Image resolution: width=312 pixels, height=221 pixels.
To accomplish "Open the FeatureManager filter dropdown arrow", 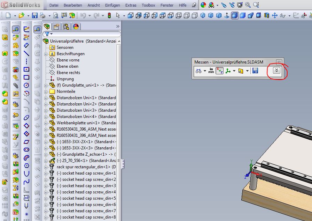I will (51, 34).
